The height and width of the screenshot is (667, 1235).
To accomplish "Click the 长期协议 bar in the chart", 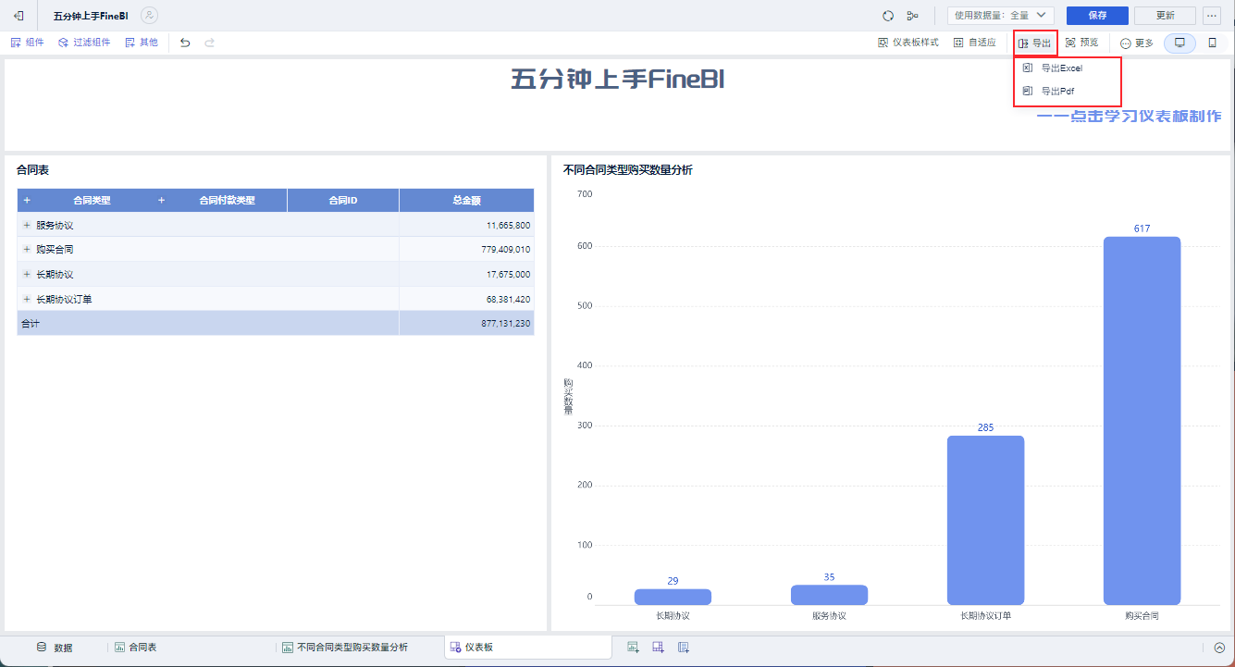I will (673, 597).
